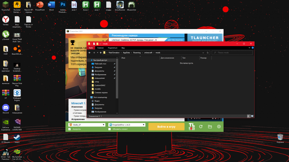The width and height of the screenshot is (289, 162).
Task: Go up one folder level in Explorer
Action: (101, 53)
